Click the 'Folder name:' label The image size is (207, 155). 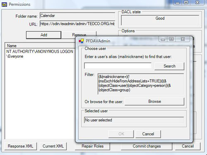pyautogui.click(x=26, y=16)
